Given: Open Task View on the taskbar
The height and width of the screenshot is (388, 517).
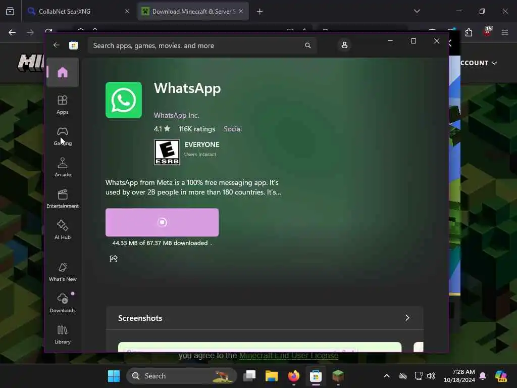Looking at the screenshot, I should click(249, 376).
